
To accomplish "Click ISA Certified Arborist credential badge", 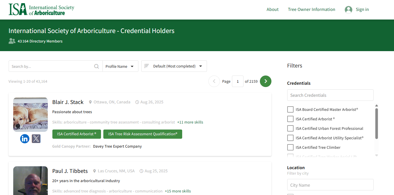I will pos(76,134).
